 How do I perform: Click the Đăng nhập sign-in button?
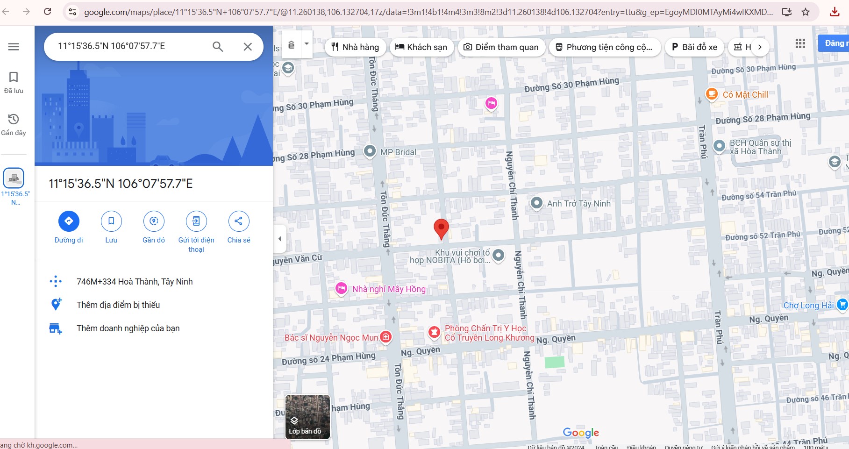tap(834, 43)
